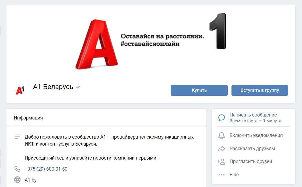
Task: Click the phone handset icon
Action: click(x=17, y=169)
